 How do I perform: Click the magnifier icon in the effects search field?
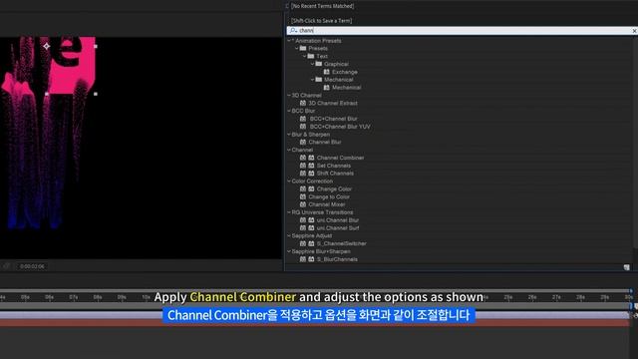point(293,31)
